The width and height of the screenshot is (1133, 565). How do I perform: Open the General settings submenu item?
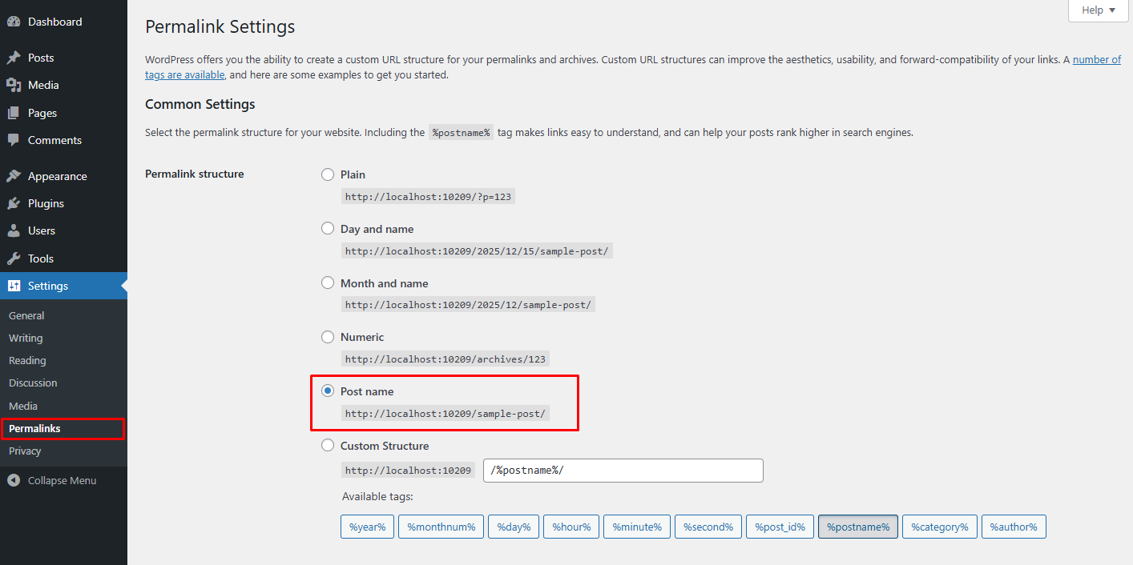pos(26,315)
